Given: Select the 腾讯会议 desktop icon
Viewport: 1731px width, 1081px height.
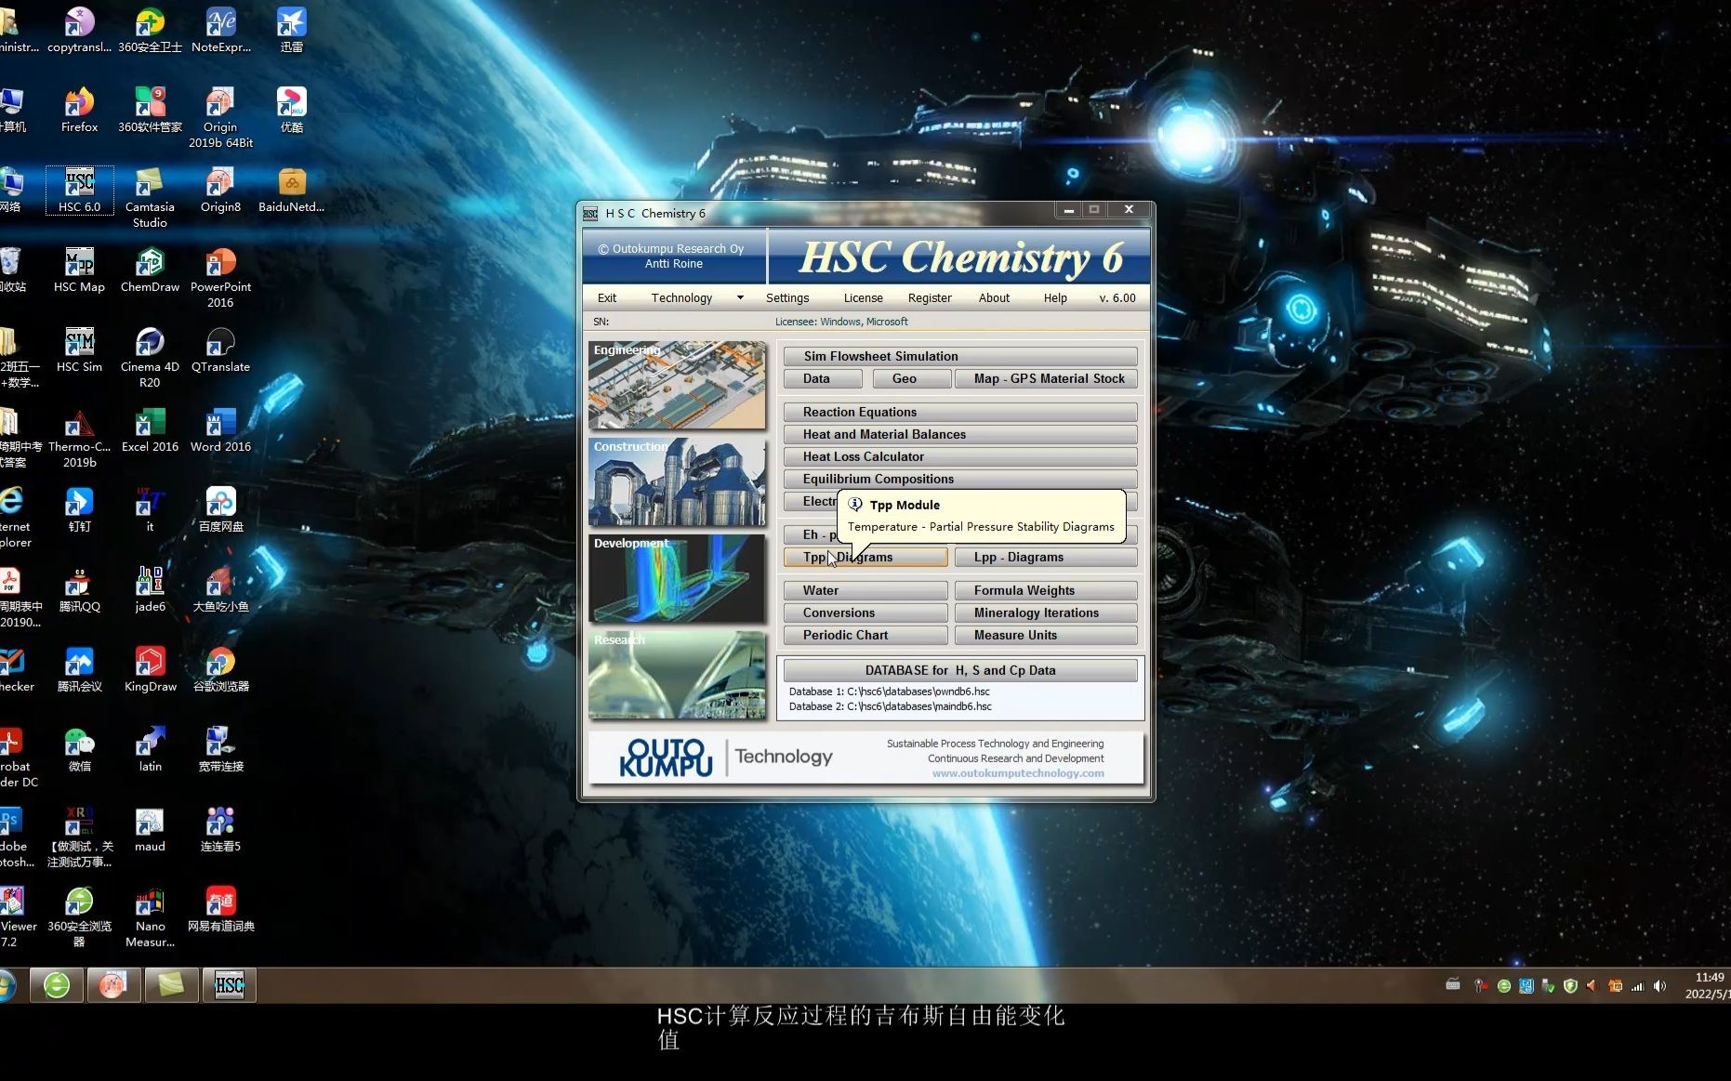Looking at the screenshot, I should (x=79, y=670).
